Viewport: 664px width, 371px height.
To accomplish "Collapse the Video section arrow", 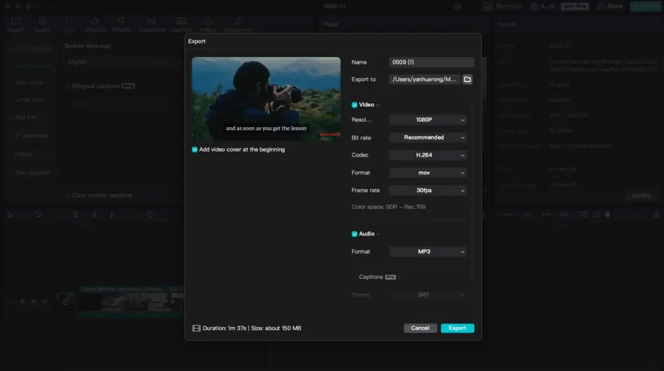I will 378,105.
